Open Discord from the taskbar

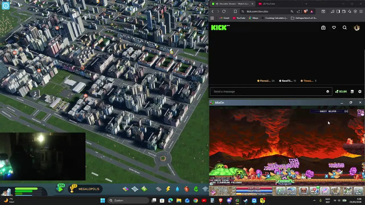(x=229, y=200)
